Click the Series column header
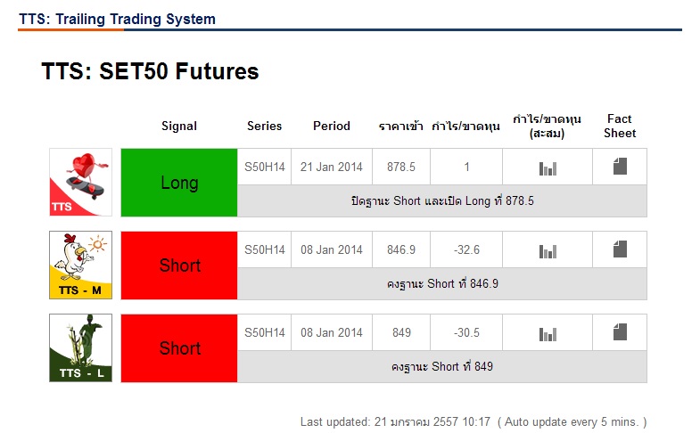The height and width of the screenshot is (433, 700). click(264, 127)
